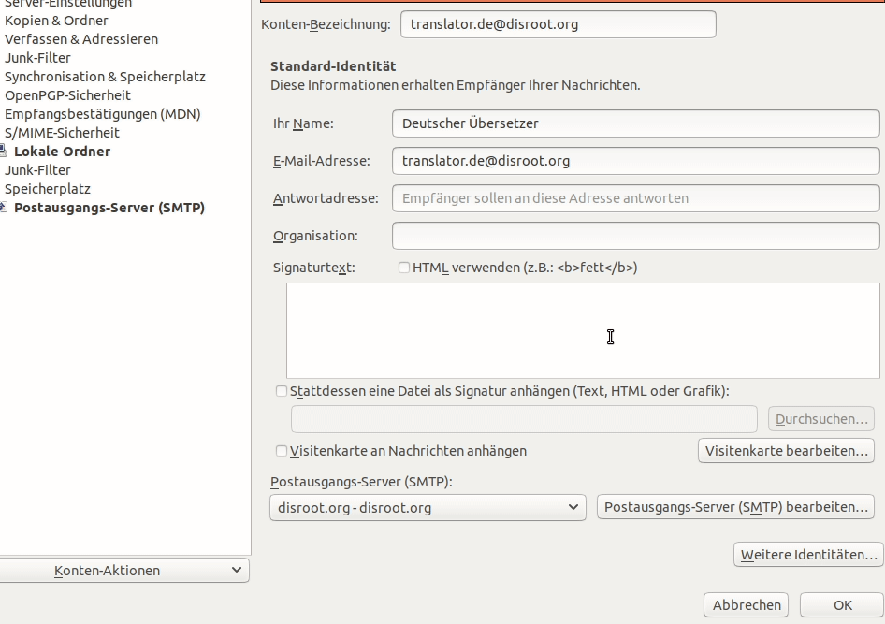The height and width of the screenshot is (624, 885).
Task: Select the Lokale Ordner account icon
Action: [x=4, y=152]
